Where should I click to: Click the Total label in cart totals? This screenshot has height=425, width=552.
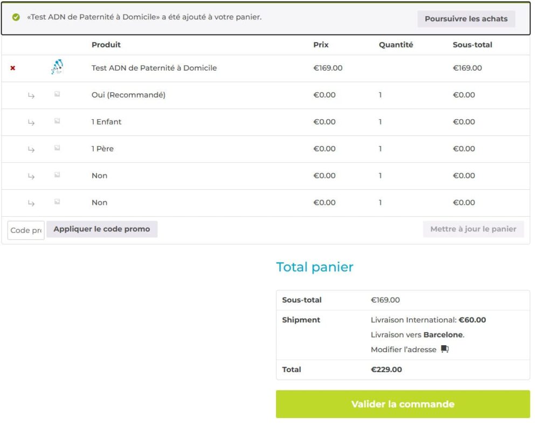292,369
